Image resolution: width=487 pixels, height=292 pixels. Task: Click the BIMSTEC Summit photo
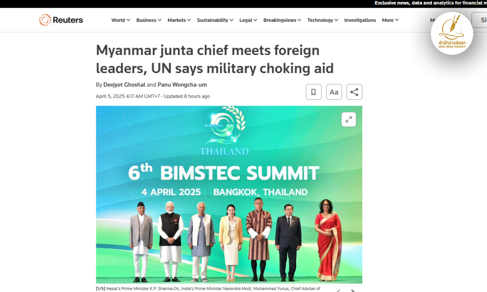(x=229, y=195)
